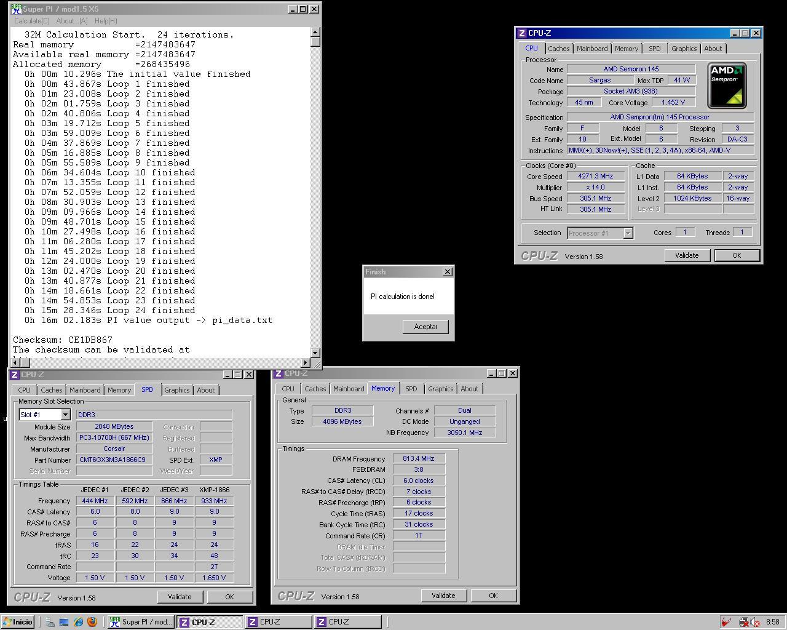Click the Checksum: CE1DB867 line
The image size is (787, 630).
pos(63,340)
